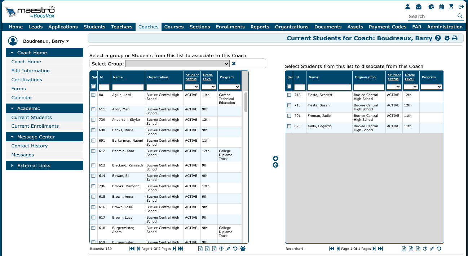Sort left table by Name column header
Screen dimensions: 468x256
[x=118, y=77]
